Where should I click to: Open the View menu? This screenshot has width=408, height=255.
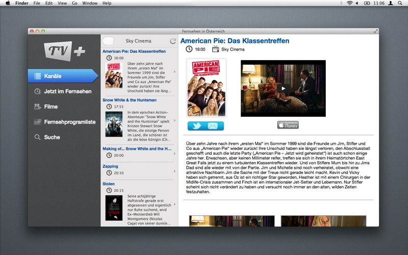[62, 3]
